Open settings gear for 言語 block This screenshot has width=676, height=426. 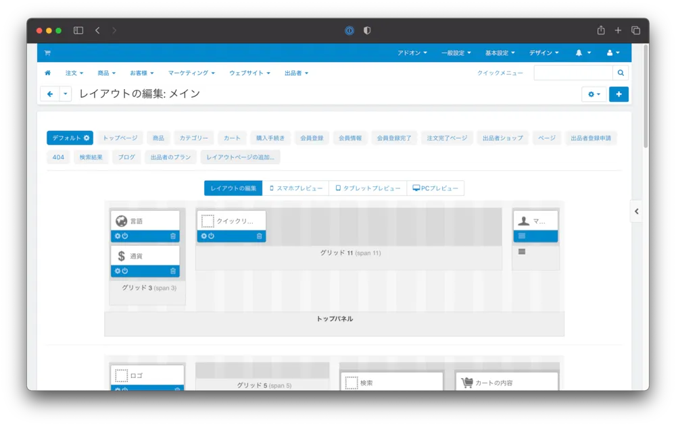coord(118,236)
